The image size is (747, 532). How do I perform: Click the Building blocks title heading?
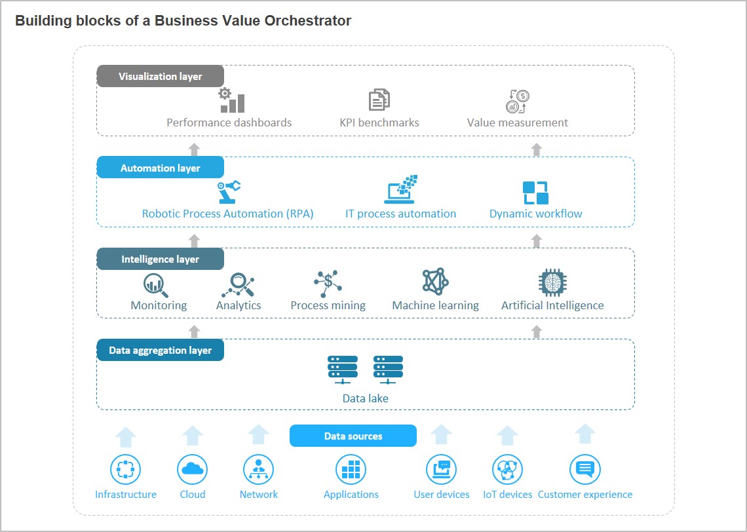(x=183, y=21)
